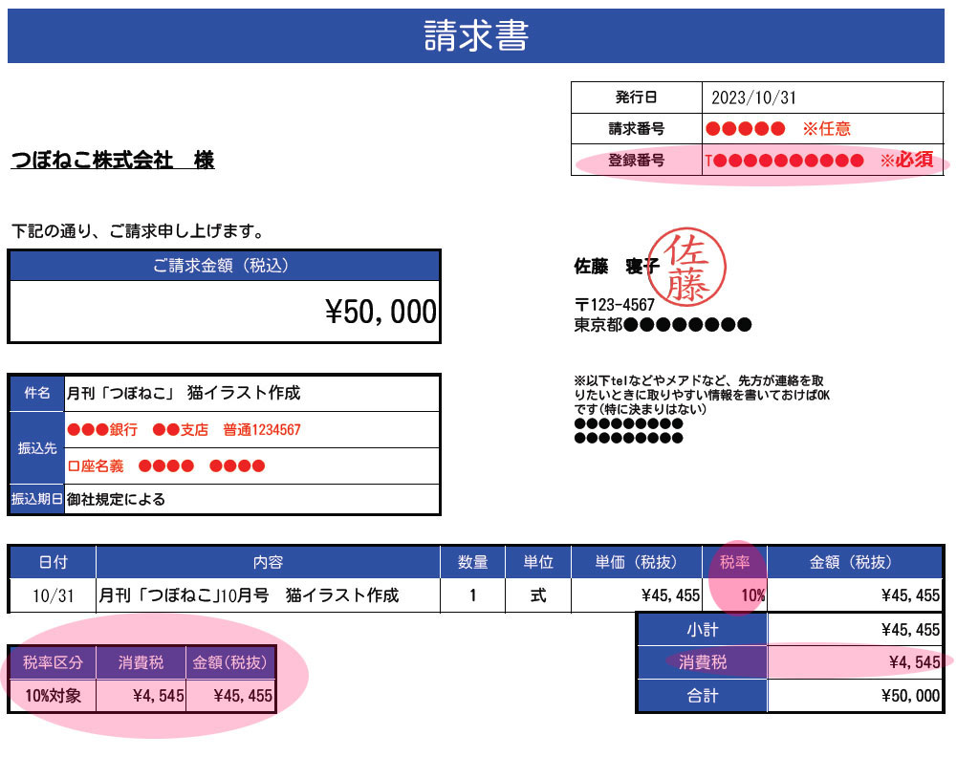Select the ご請求金額(税込) header
Screen dimensions: 957x757
point(225,267)
